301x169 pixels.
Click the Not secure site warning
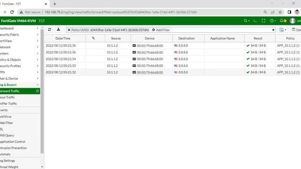point(30,12)
